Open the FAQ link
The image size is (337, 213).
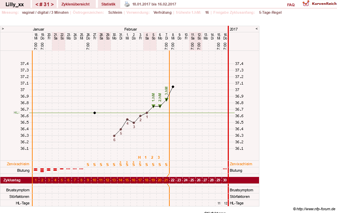[x=291, y=5]
